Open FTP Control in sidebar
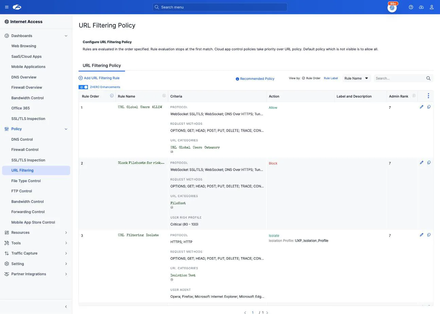The height and width of the screenshot is (314, 440). point(21,191)
